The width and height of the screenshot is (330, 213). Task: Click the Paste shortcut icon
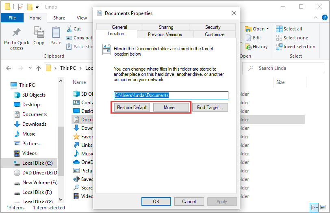coord(69,46)
